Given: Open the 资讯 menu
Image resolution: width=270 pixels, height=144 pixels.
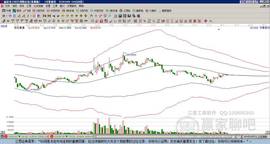Looking at the screenshot, I should pos(22,6).
